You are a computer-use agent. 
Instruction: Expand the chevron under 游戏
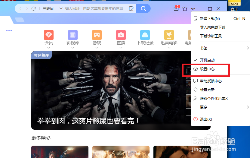click(x=97, y=48)
